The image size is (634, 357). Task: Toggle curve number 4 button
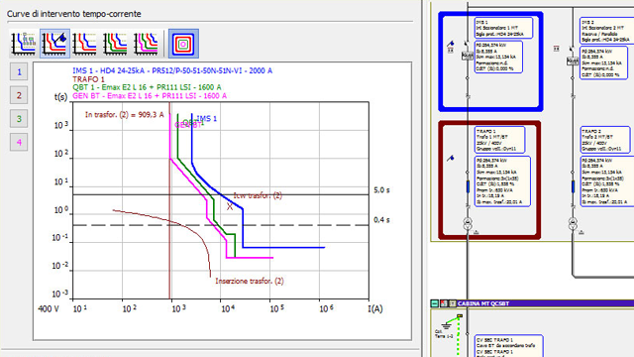19,143
